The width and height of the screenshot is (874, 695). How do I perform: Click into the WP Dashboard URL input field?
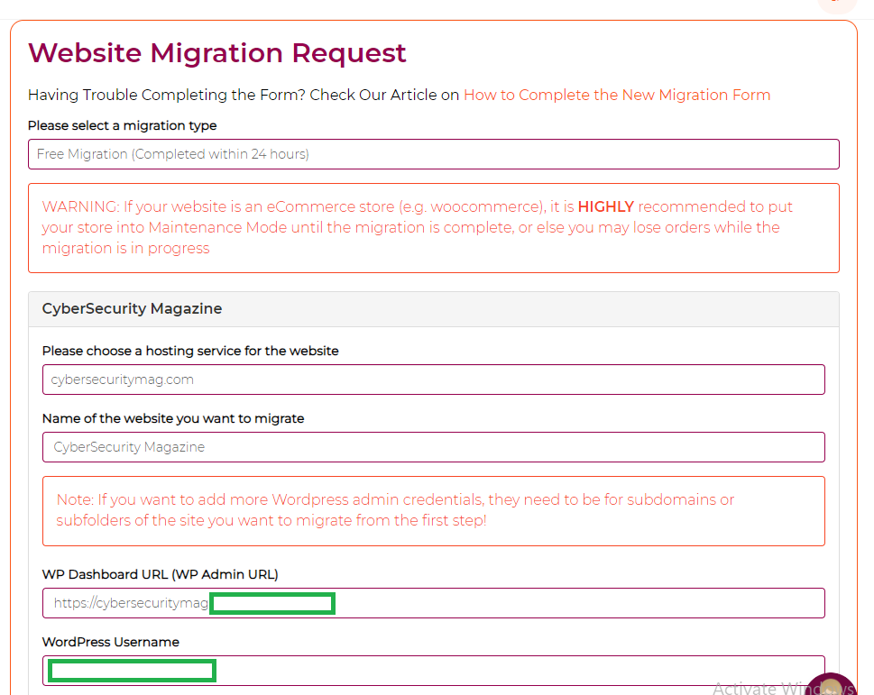434,603
